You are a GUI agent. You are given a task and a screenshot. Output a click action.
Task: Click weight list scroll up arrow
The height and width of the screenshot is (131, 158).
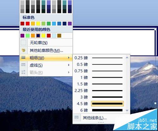(x=127, y=57)
